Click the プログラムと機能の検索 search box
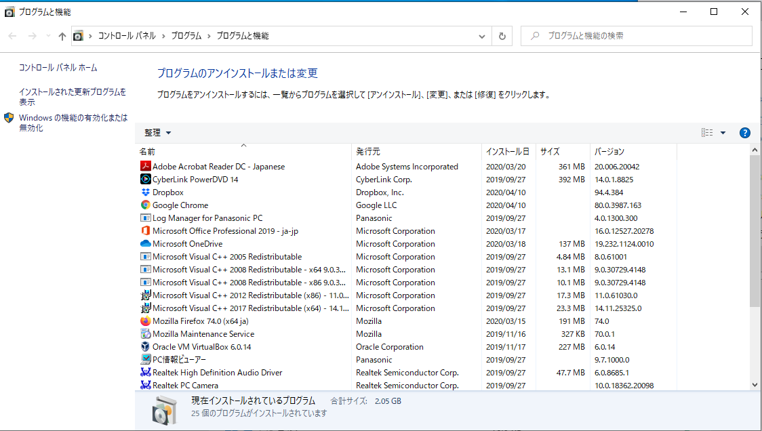Viewport: 762px width, 431px height. (x=636, y=36)
